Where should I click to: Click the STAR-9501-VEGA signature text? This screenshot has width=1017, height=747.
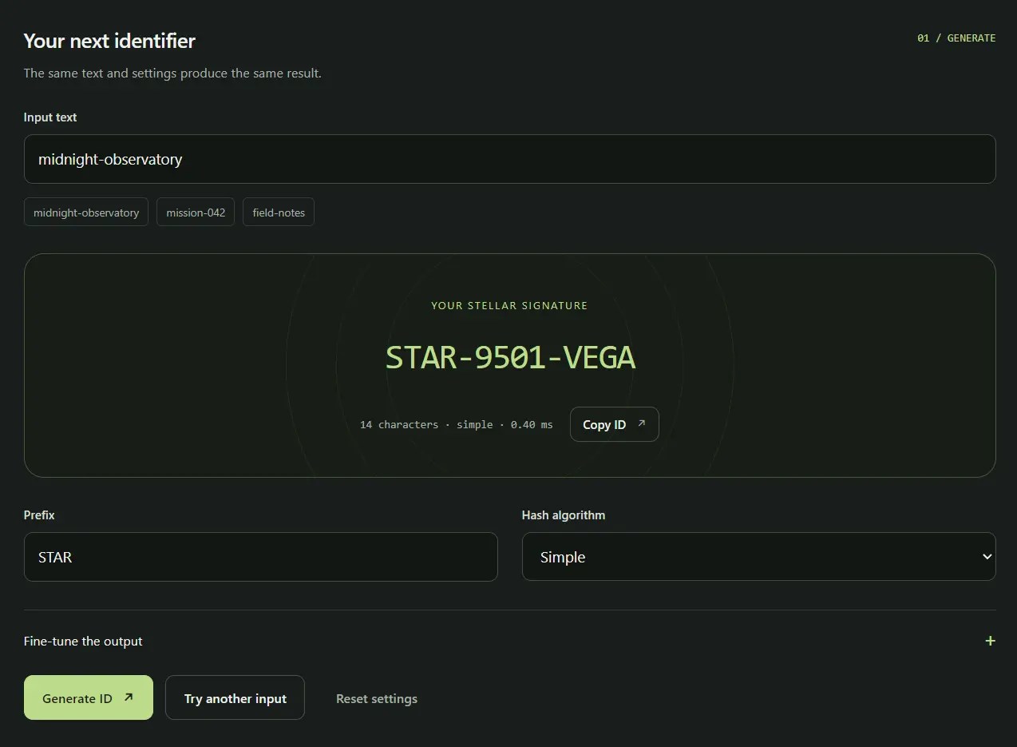click(510, 358)
